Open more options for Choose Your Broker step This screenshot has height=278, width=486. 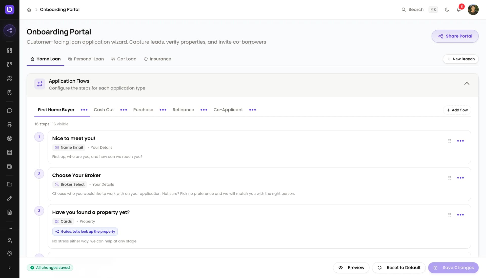pos(460,178)
